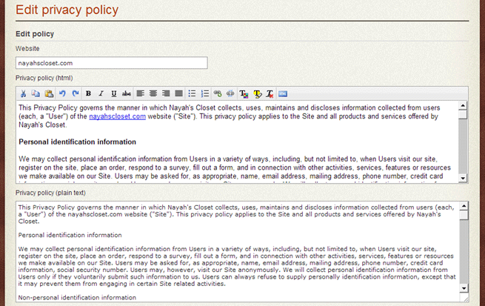Click the 'Privacy policy (html)' label

coord(44,78)
